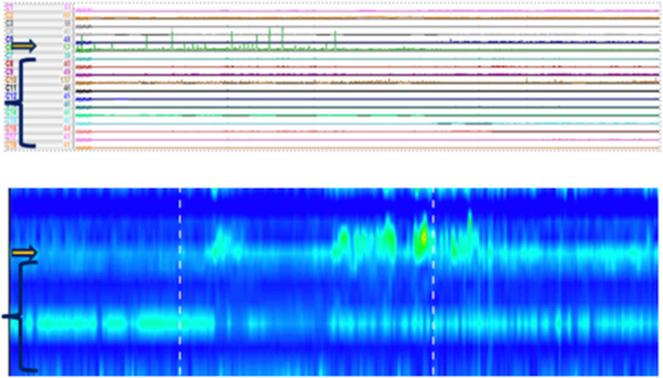Click the value 137 next to C10
This screenshot has width=663, height=378.
67,81
